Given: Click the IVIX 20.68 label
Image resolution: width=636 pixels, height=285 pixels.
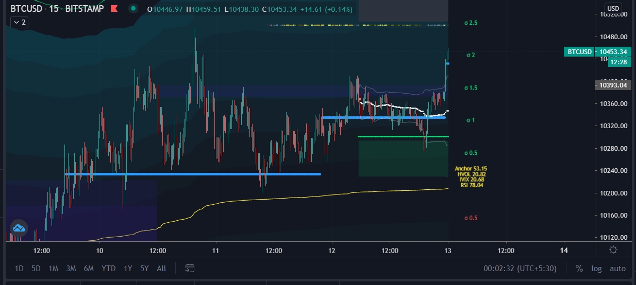Looking at the screenshot, I should pyautogui.click(x=471, y=180).
